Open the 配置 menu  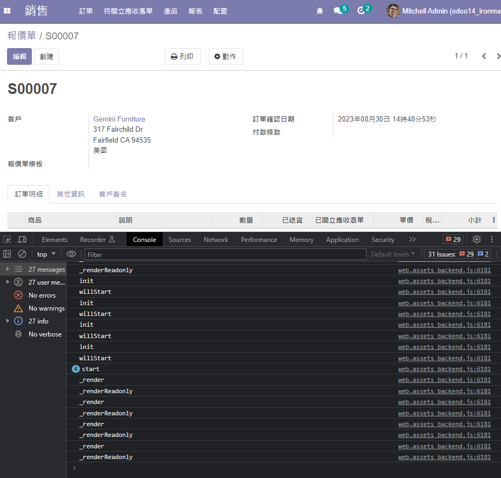pos(220,11)
